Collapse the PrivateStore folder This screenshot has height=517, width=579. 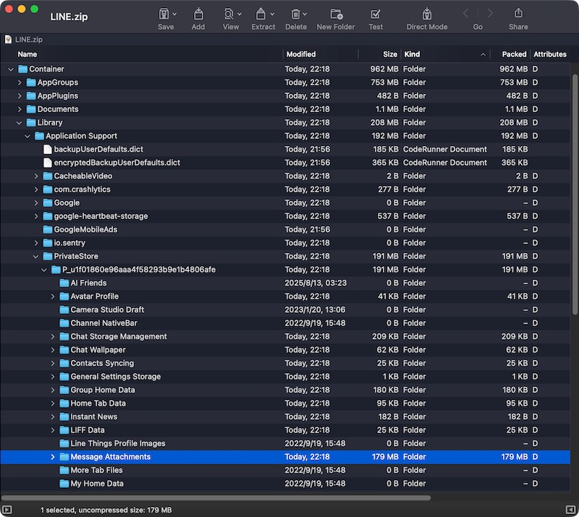(35, 256)
